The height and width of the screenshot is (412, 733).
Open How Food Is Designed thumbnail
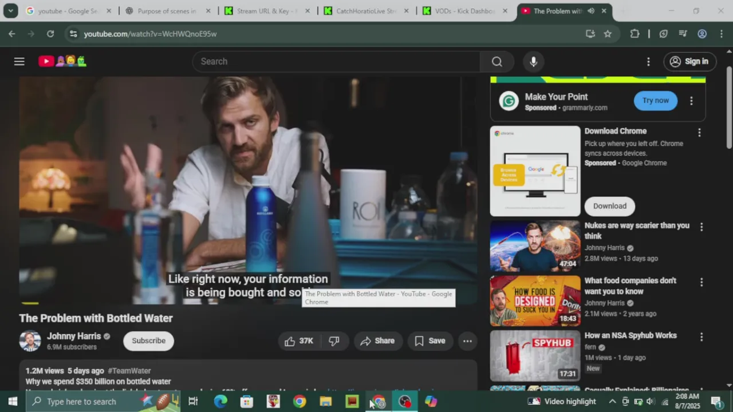535,301
